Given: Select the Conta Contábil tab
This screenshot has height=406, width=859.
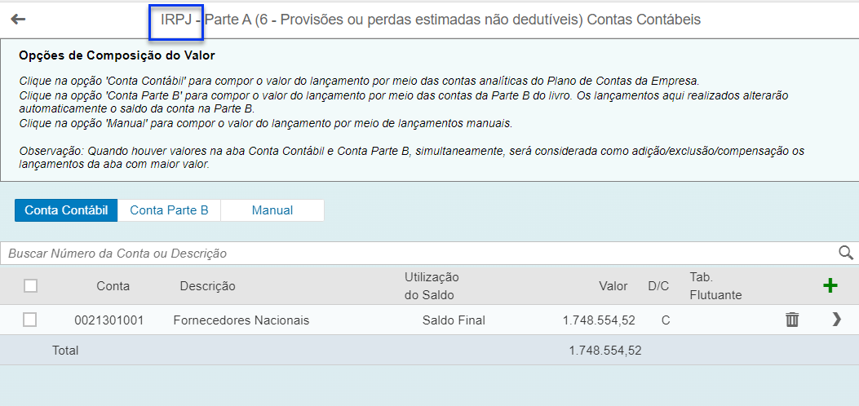Looking at the screenshot, I should point(66,210).
